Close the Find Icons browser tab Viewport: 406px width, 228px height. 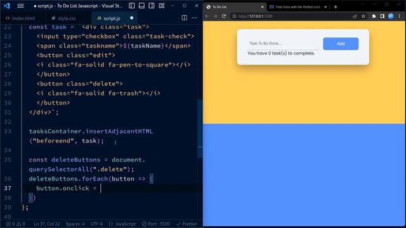click(325, 7)
